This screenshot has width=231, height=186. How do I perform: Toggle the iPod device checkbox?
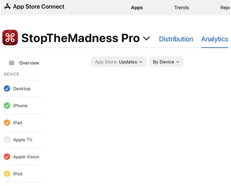(x=7, y=174)
